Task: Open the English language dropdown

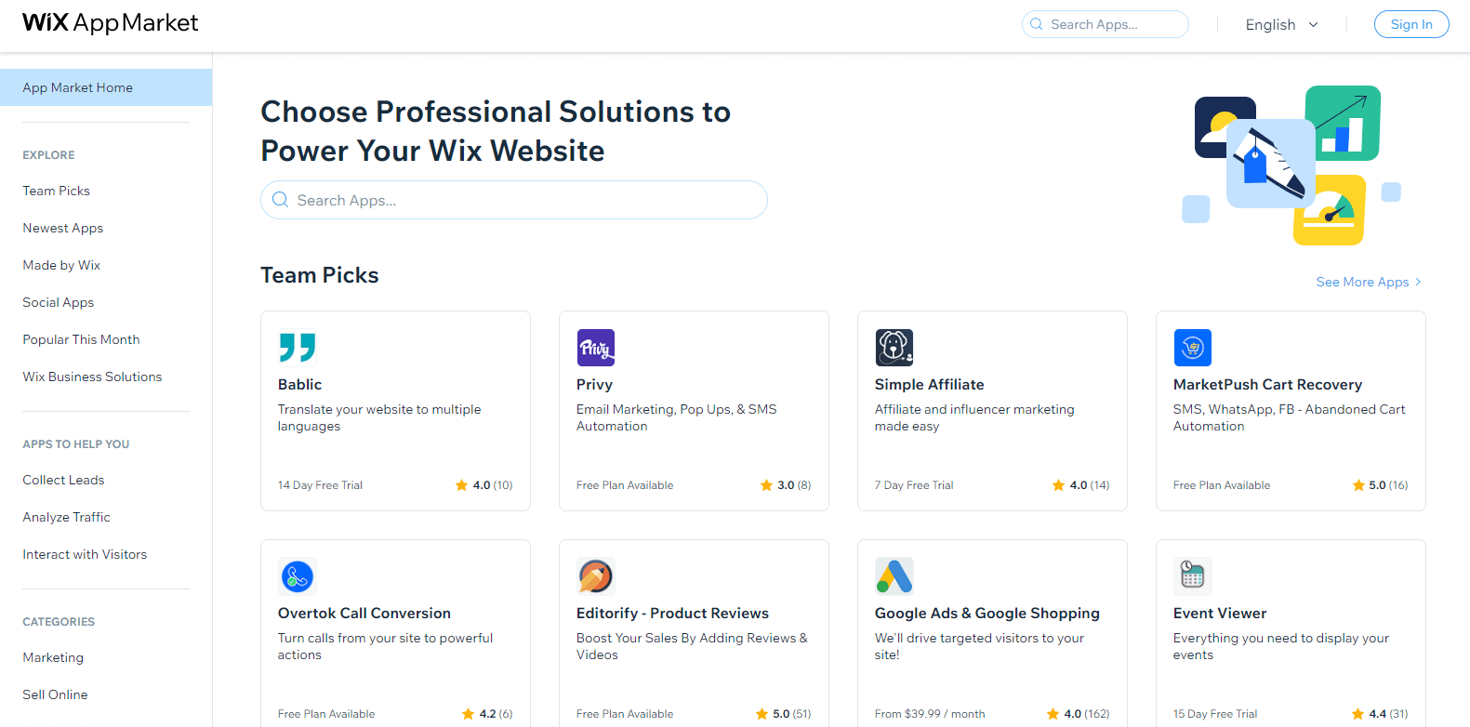Action: point(1281,25)
